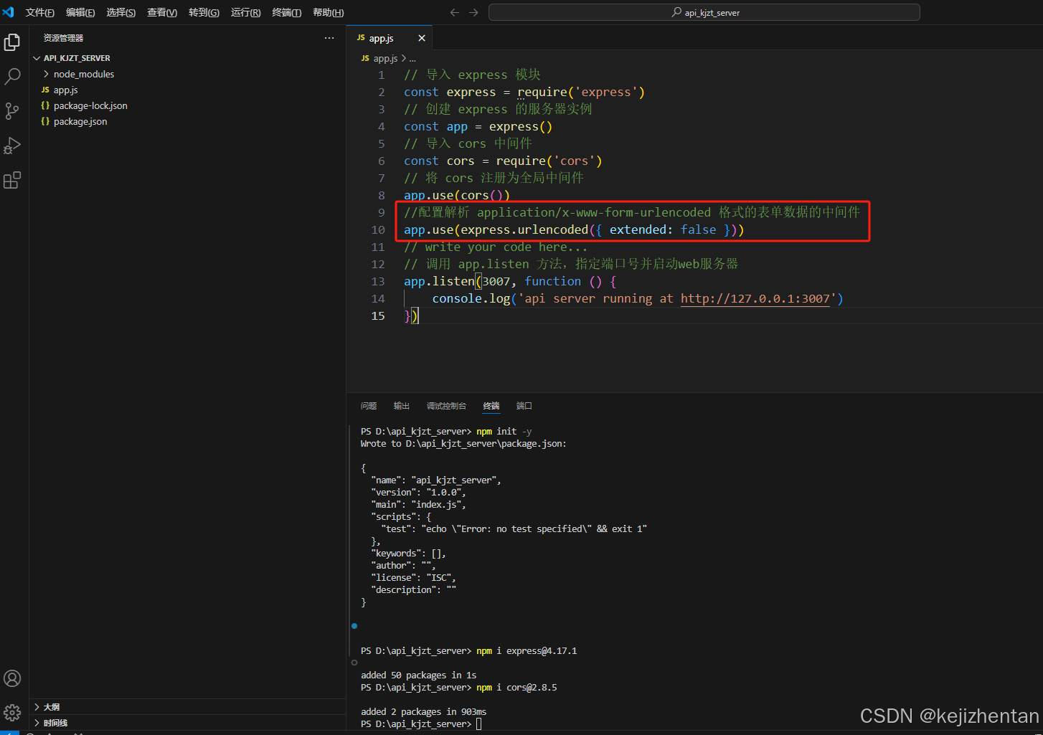Click braces icon of package-lock.json
The width and height of the screenshot is (1043, 735).
coord(45,105)
